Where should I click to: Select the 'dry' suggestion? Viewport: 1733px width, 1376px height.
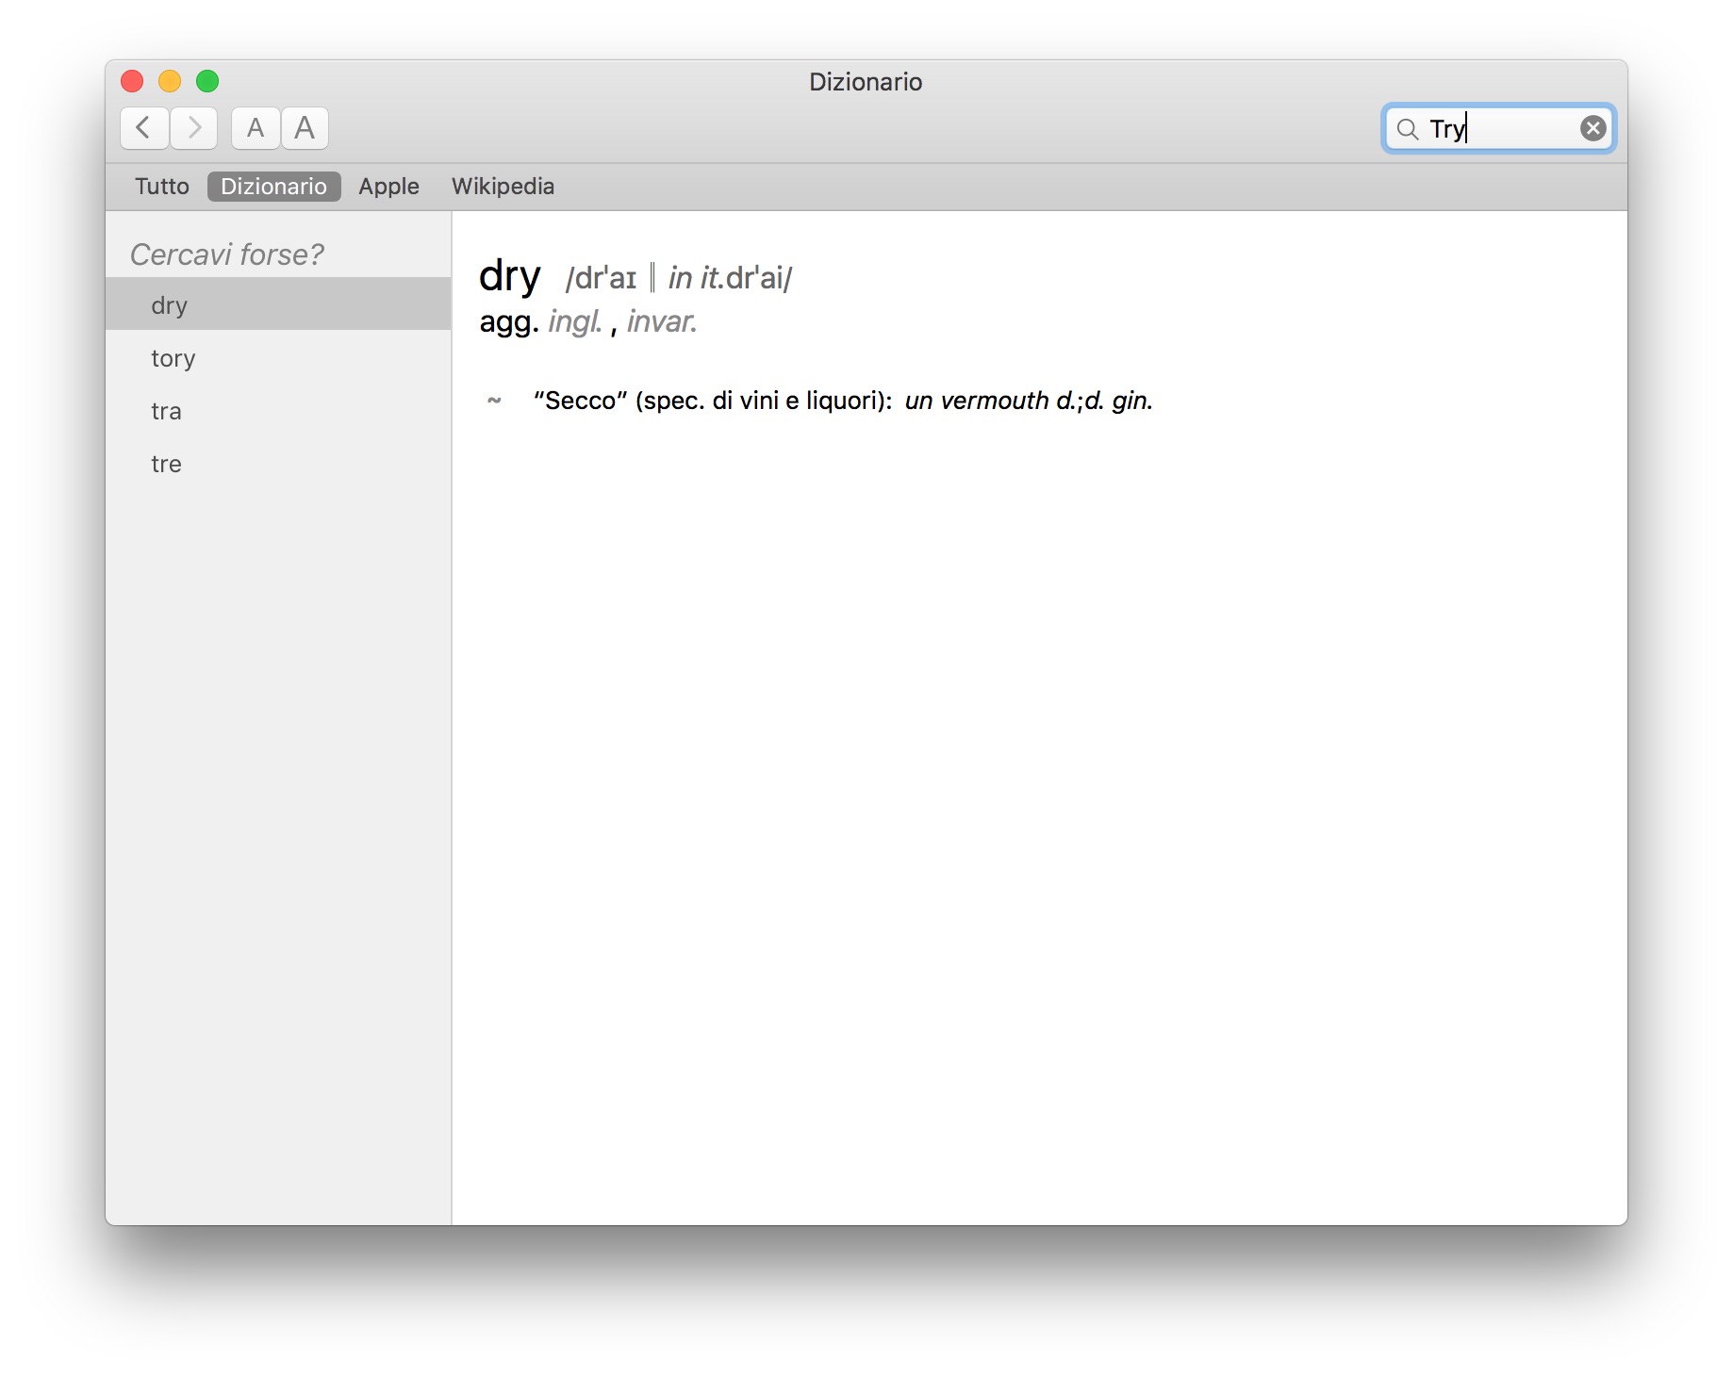[x=170, y=305]
